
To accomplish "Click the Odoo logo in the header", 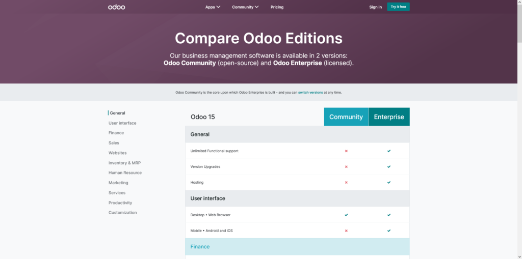I will (117, 7).
